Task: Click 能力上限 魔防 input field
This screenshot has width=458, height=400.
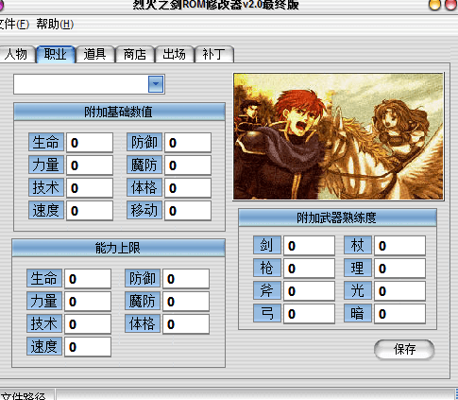Action: (x=186, y=302)
